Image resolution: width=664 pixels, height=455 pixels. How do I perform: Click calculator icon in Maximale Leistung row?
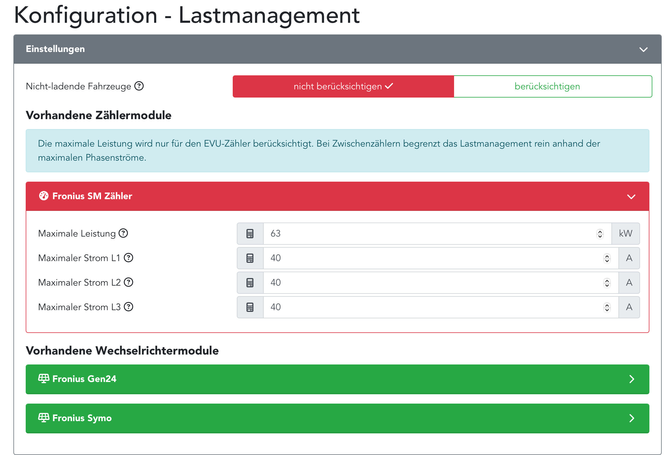250,234
